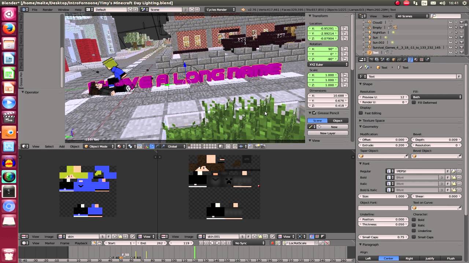The width and height of the screenshot is (469, 263).
Task: Click the record auto-keyframe red button
Action: 272,243
